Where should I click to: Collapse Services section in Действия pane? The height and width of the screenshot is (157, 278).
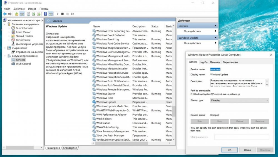coord(215,26)
